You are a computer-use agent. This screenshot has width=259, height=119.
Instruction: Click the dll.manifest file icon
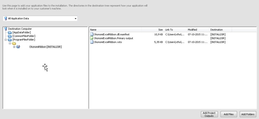pyautogui.click(x=92, y=35)
